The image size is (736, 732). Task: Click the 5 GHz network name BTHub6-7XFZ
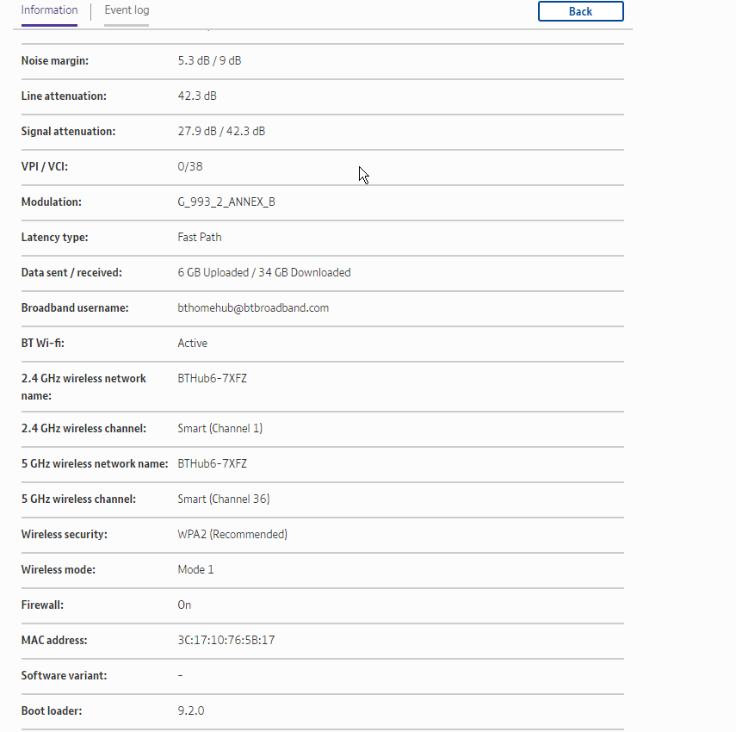click(x=212, y=463)
